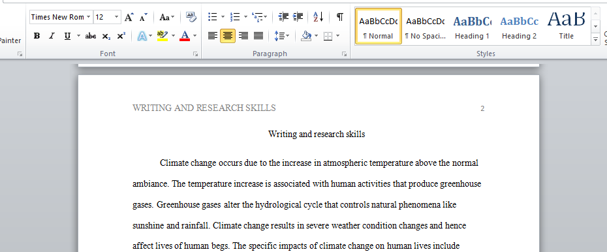Image resolution: width=607 pixels, height=252 pixels.
Task: Click the Sort icon
Action: [x=319, y=16]
